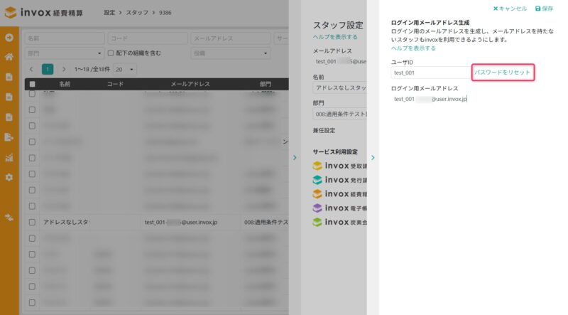Screen dimensions: 568x315
Task: Click 9386 in the breadcrumb
Action: 165,13
